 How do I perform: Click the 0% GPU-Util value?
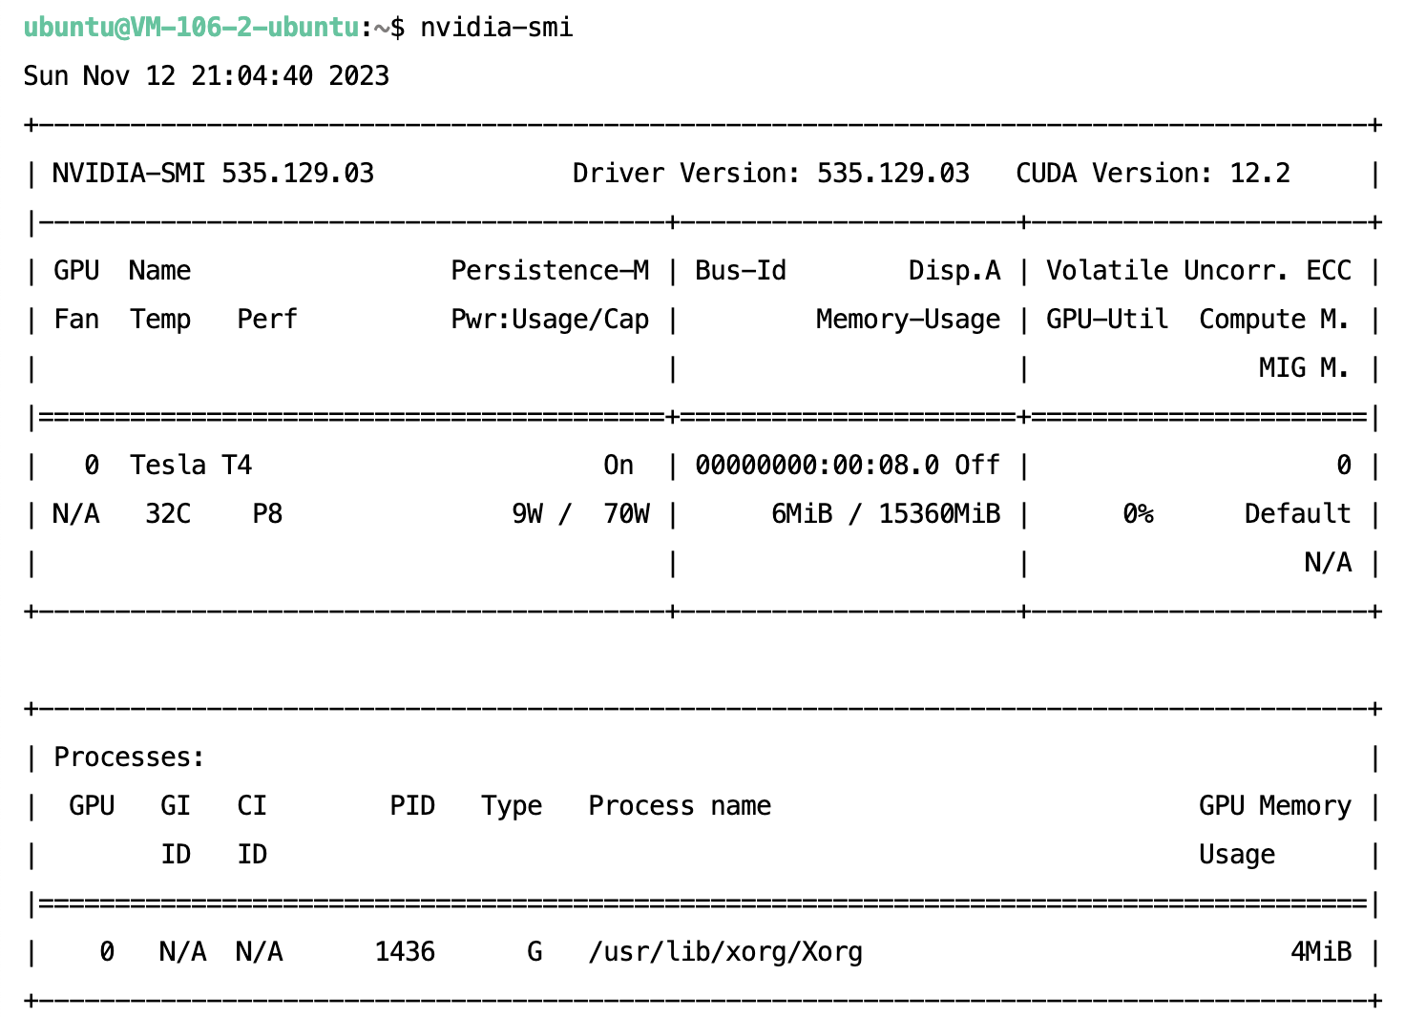(x=1138, y=513)
